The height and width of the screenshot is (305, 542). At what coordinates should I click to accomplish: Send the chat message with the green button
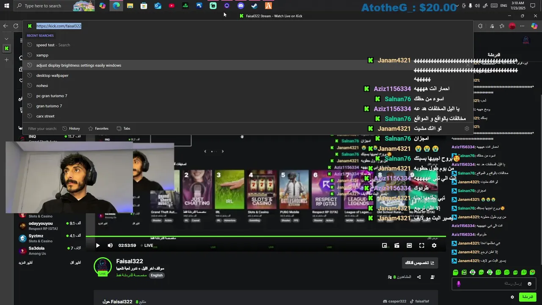pos(528,297)
